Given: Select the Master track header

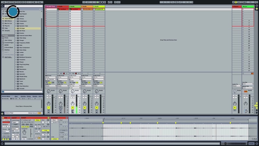Looking at the screenshot, I should point(248,6).
